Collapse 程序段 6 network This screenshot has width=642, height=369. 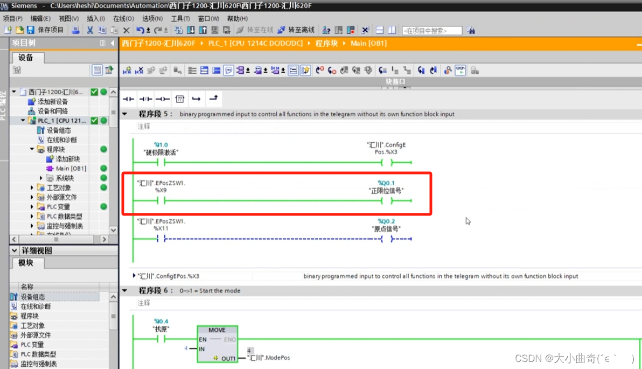(125, 290)
